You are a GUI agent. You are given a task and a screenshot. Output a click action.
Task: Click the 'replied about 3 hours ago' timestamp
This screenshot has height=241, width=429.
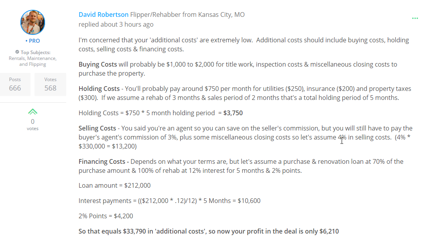116,24
